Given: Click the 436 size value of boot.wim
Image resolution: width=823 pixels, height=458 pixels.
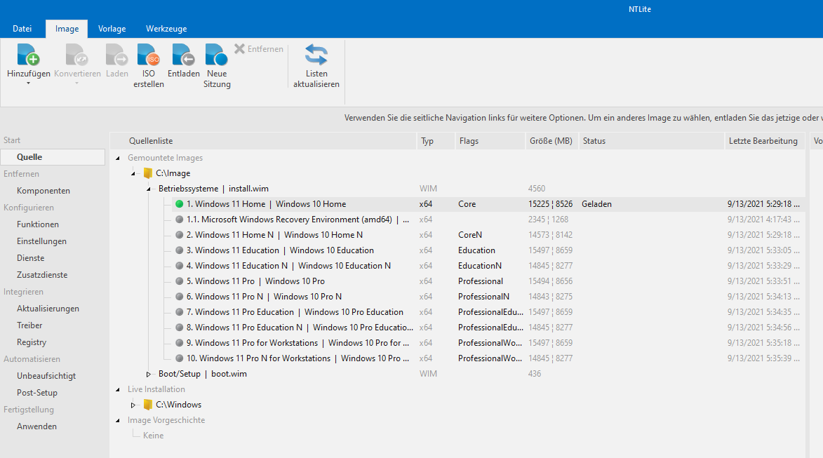Looking at the screenshot, I should click(535, 374).
